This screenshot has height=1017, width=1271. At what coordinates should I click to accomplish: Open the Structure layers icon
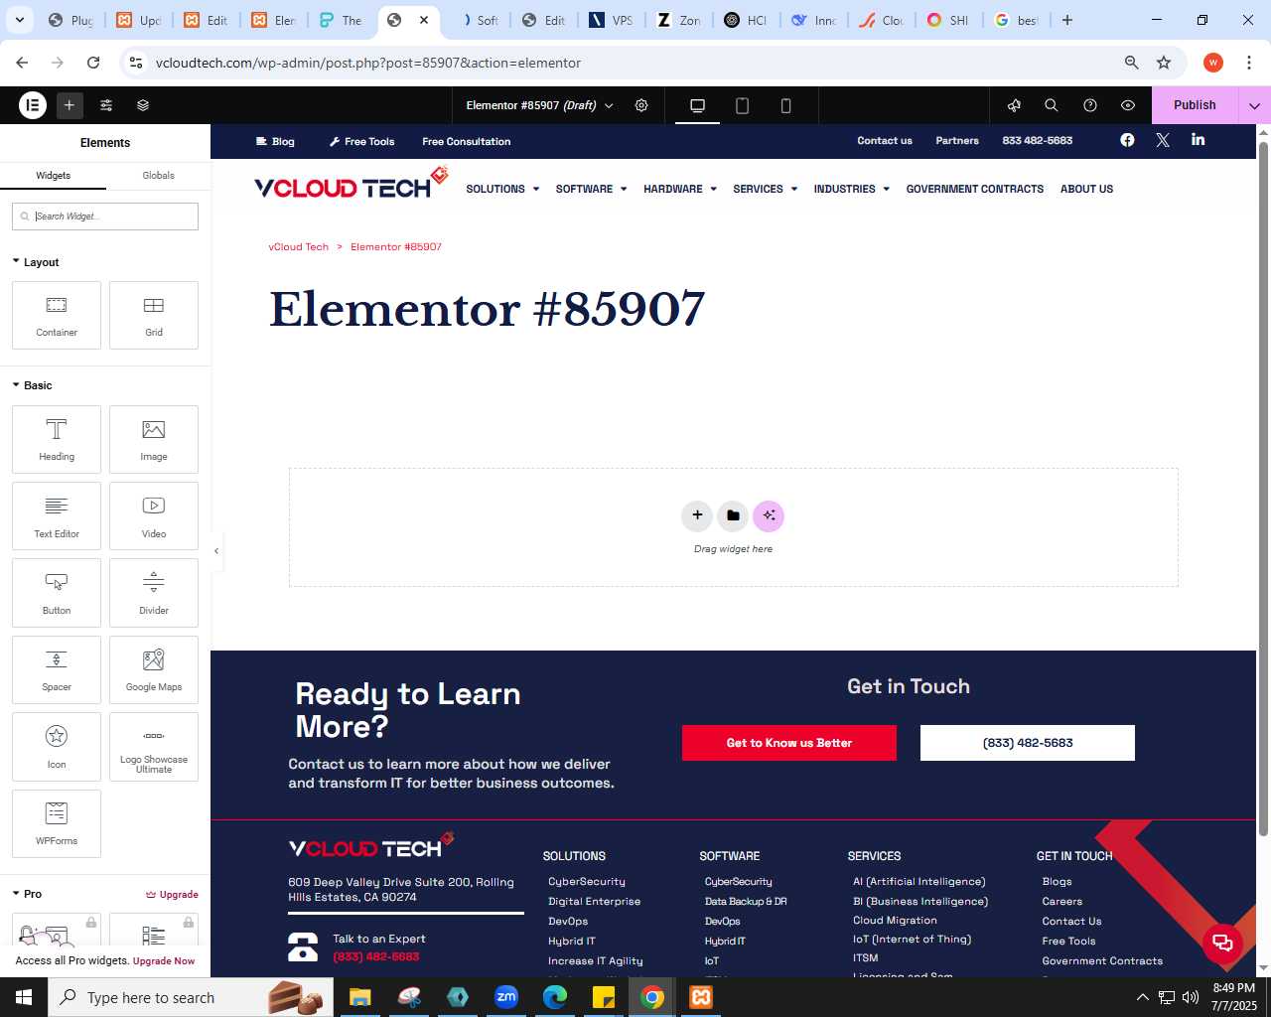pos(143,104)
